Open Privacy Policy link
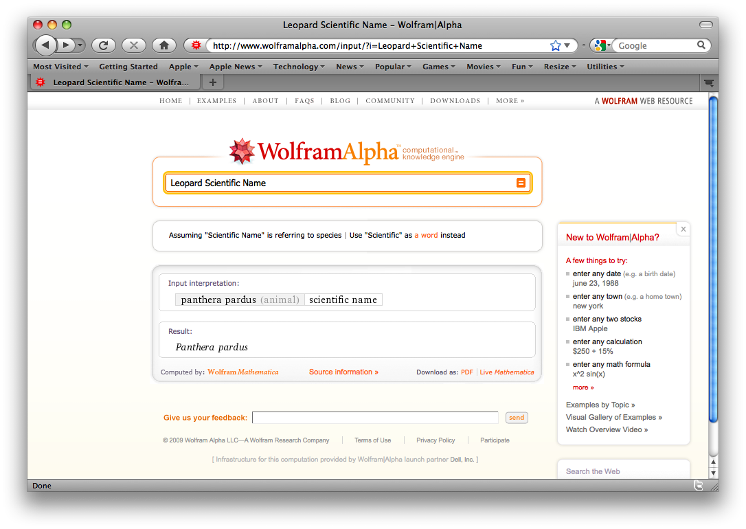Screen dimensions: 746x529 (436, 440)
